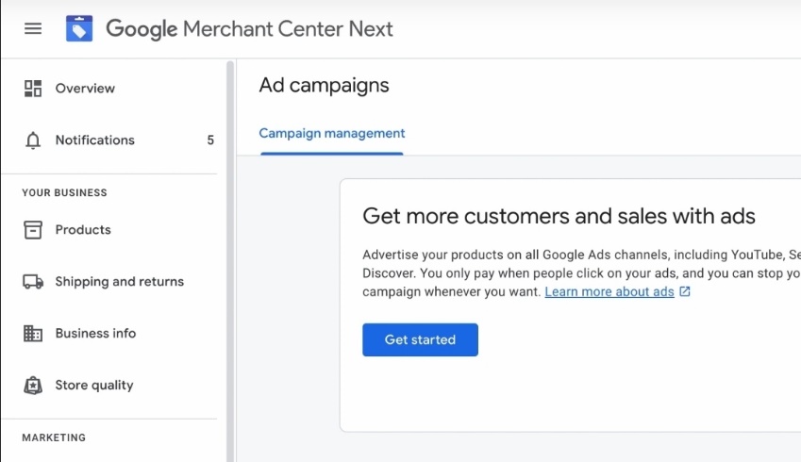This screenshot has height=462, width=801.
Task: Navigate to the Store quality label
Action: pyautogui.click(x=94, y=386)
